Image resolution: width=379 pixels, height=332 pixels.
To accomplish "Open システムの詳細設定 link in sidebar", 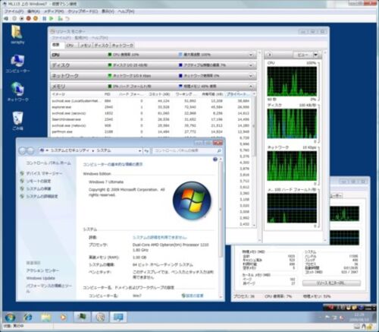I will [42, 196].
